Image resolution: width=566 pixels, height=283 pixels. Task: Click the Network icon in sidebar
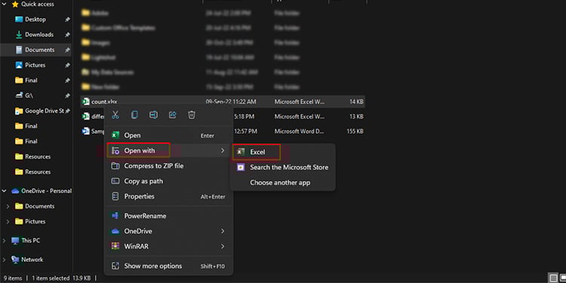pyautogui.click(x=15, y=260)
